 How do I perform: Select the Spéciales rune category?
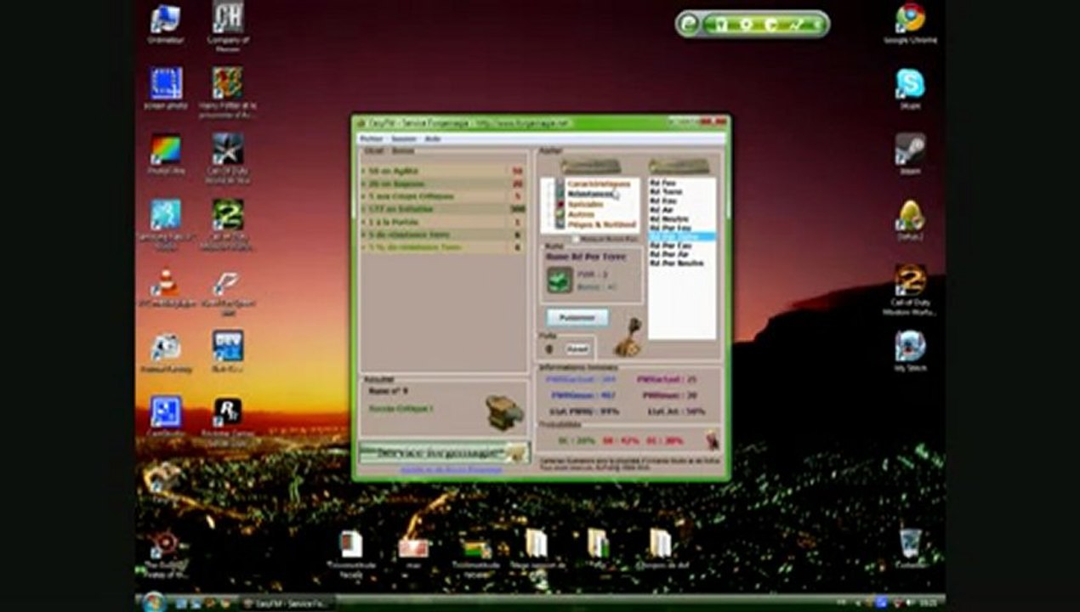(585, 204)
